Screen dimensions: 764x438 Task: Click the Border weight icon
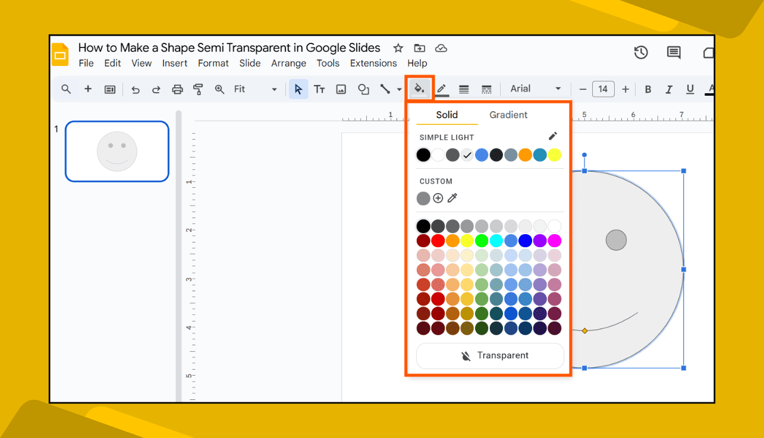(x=464, y=89)
